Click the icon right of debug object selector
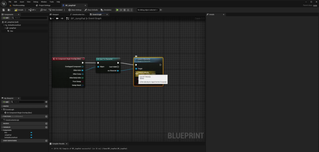Screen dimensions: 319x152 coord(161,10)
